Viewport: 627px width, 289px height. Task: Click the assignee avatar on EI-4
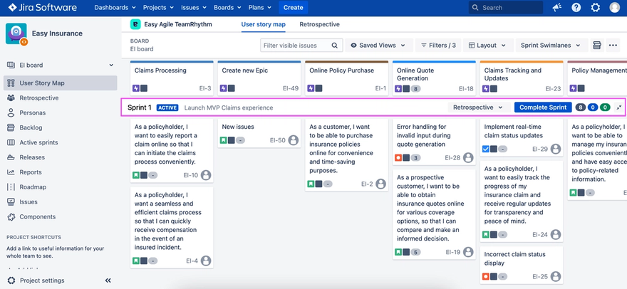click(x=206, y=261)
